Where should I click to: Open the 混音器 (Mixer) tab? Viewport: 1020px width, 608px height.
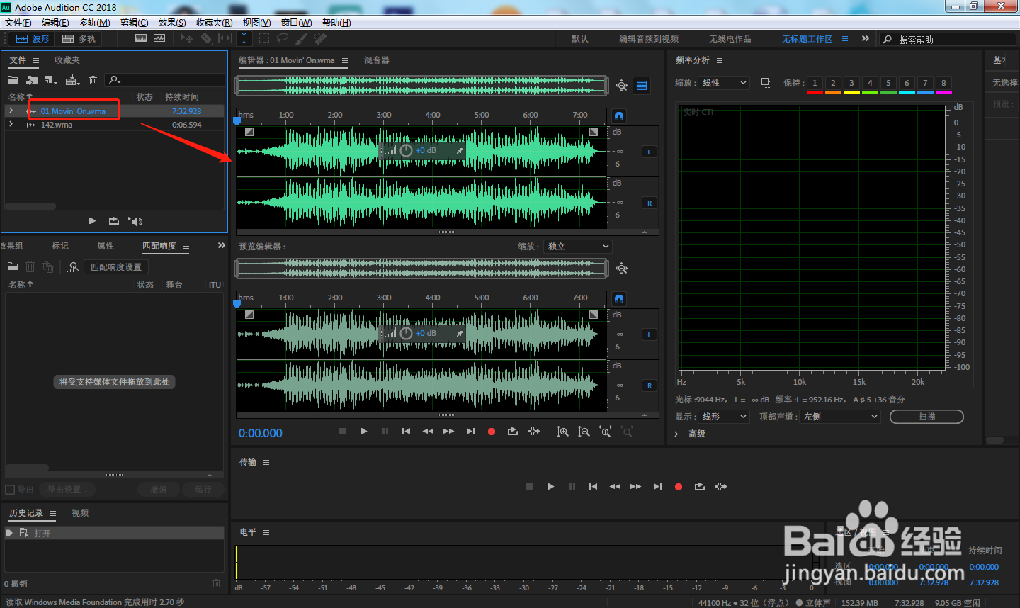(377, 60)
